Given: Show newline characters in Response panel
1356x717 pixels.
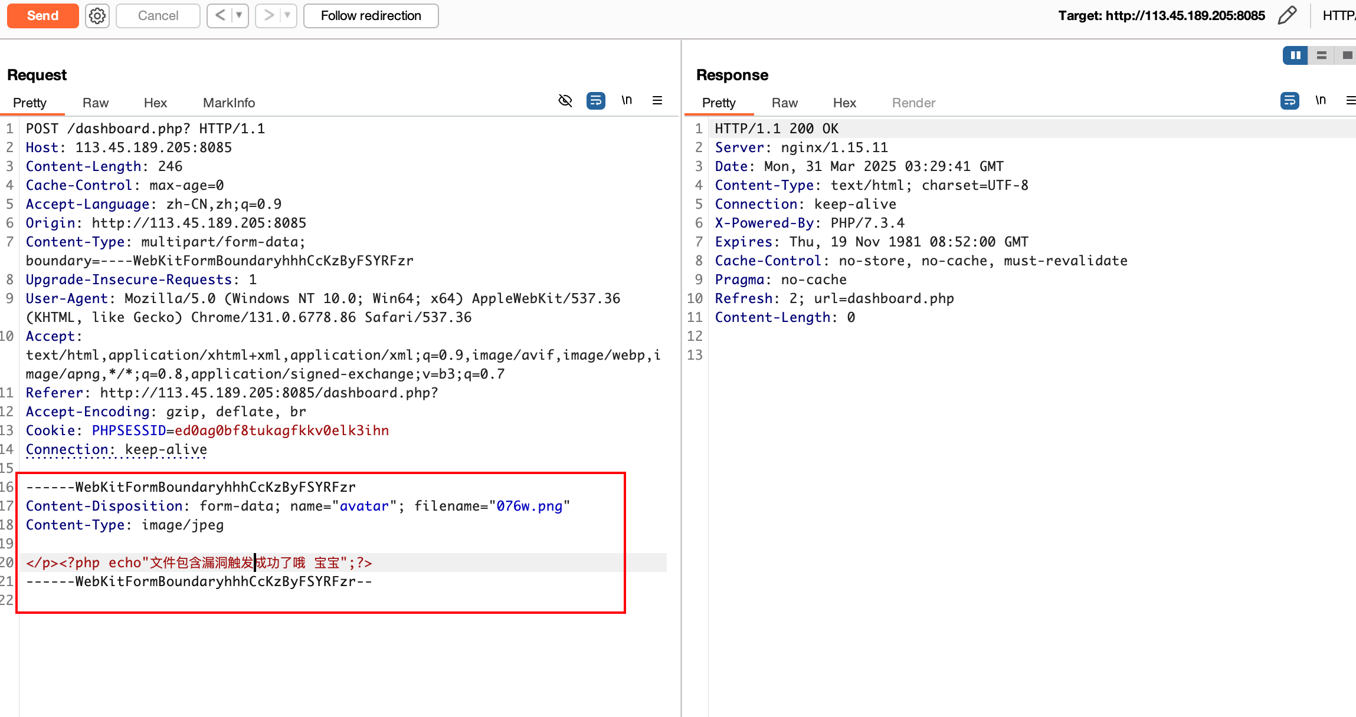Looking at the screenshot, I should coord(1321,101).
